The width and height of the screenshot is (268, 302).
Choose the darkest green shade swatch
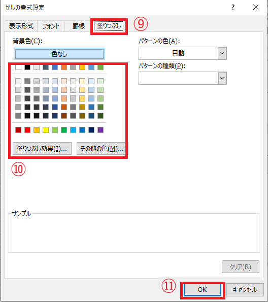point(100,116)
